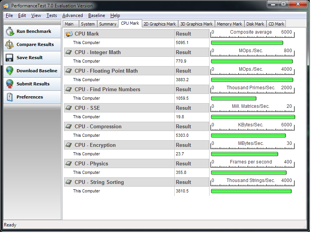Screen dimensions: 311x233
Task: Click the chip icon beside CPU - Floating Point Math
Action: pos(69,71)
